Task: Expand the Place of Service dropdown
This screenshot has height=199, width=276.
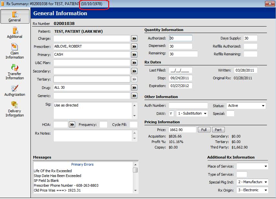Action: click(266, 166)
